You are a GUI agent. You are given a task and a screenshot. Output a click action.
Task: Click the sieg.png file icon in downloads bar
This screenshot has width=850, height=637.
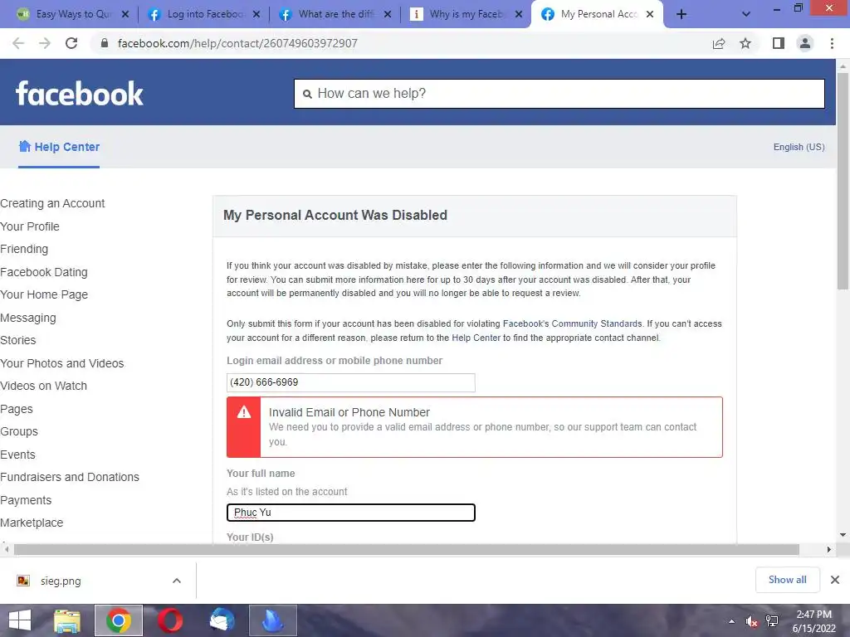pos(23,581)
